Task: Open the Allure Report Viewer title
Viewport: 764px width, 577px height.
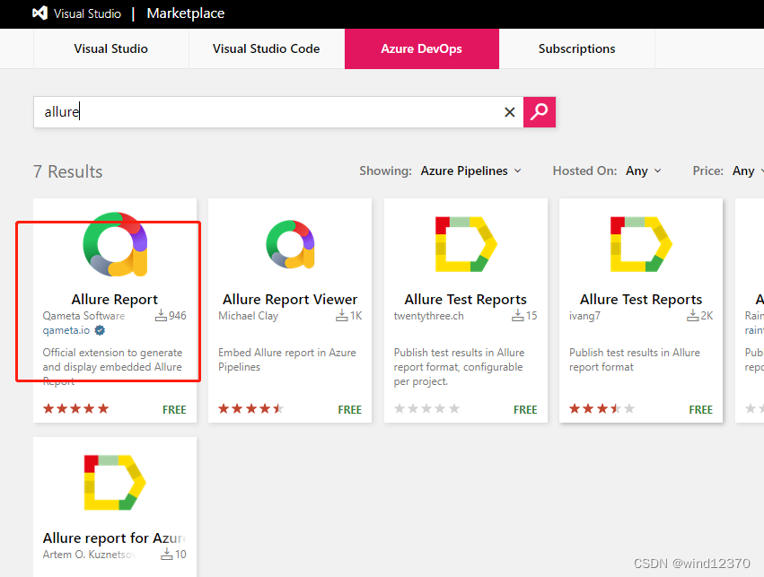Action: coord(290,299)
